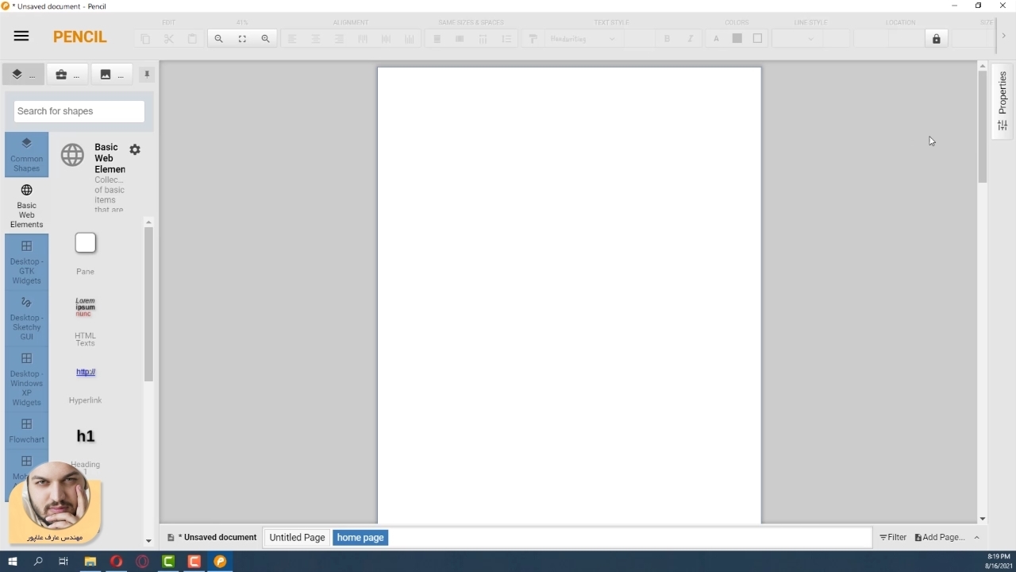Click the Search for shapes field
This screenshot has height=572, width=1016.
pos(79,111)
